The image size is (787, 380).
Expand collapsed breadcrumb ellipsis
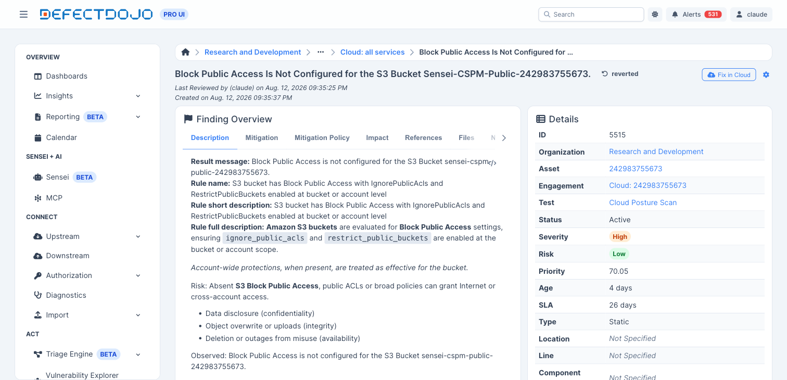[321, 52]
